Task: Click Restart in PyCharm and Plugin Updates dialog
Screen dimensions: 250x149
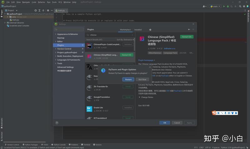Action: tap(128, 79)
